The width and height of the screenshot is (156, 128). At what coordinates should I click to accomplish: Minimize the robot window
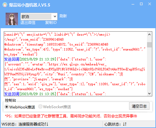tap(133, 4)
